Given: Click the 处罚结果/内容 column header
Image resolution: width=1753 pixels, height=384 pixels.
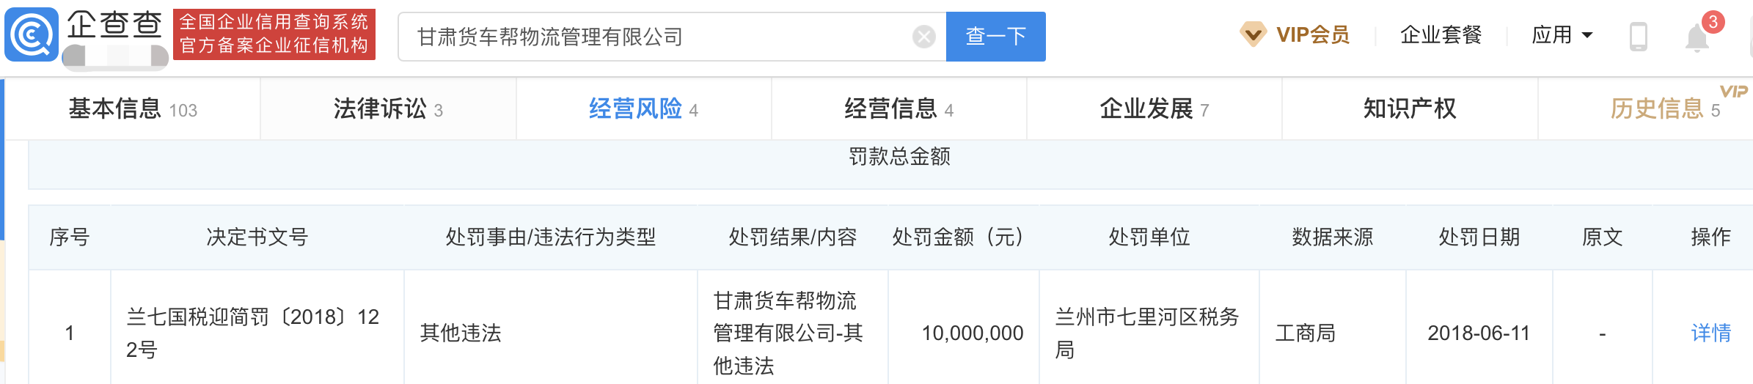Looking at the screenshot, I should point(792,237).
